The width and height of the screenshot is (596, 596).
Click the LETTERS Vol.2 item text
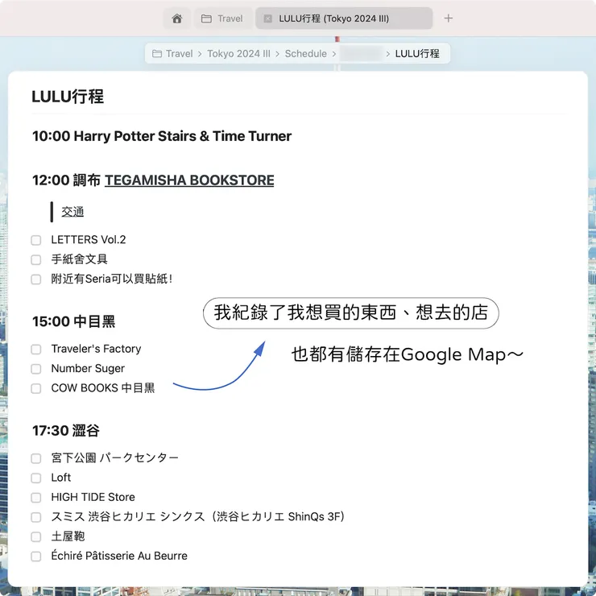pyautogui.click(x=89, y=239)
